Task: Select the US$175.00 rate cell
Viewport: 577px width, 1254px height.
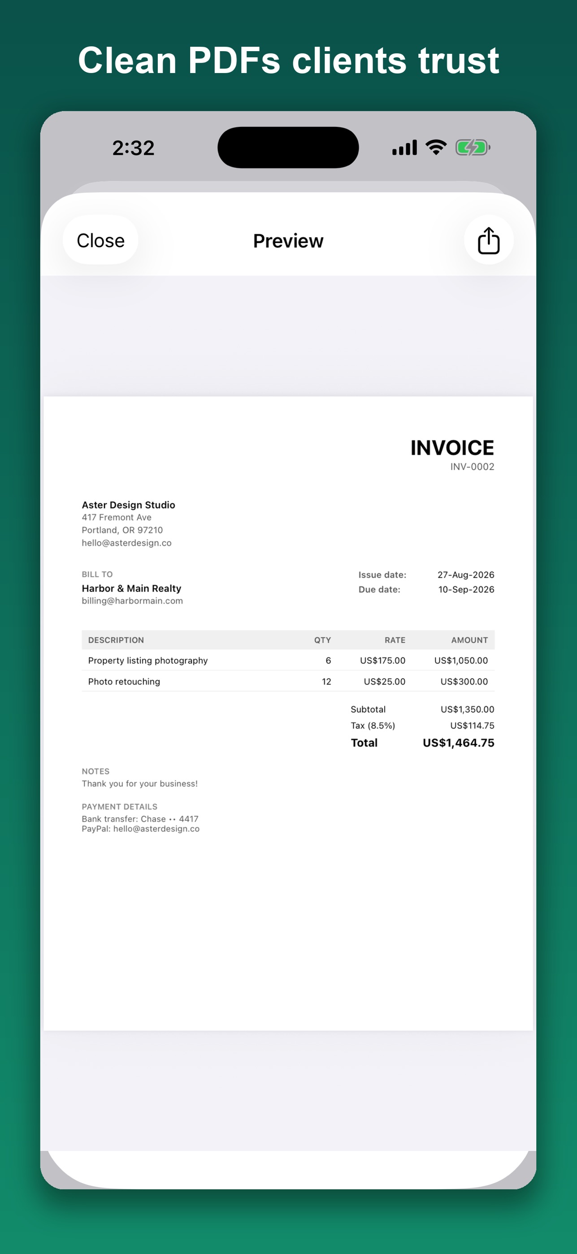Action: 382,661
